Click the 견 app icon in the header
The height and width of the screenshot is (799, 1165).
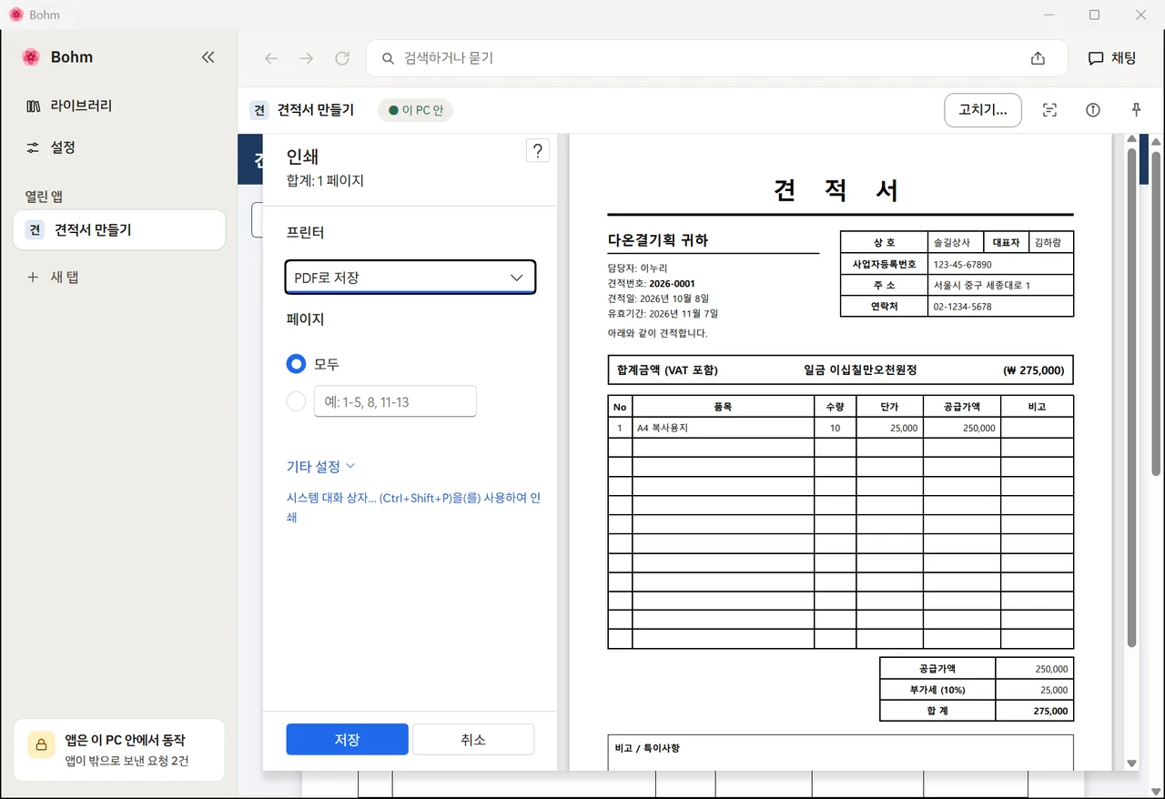click(259, 110)
